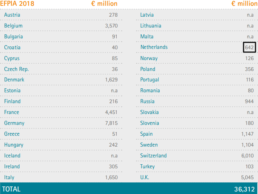Select the Czech Rep. label
The width and height of the screenshot is (258, 194).
[16, 69]
